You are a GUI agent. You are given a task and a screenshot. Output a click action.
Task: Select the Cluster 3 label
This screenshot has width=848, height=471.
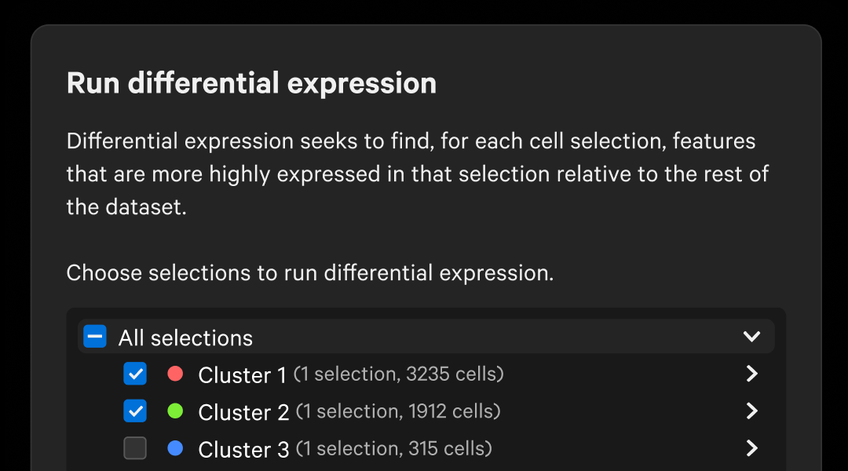click(243, 449)
